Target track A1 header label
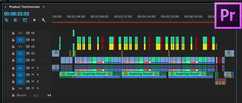242x103 pixels. pos(20,68)
